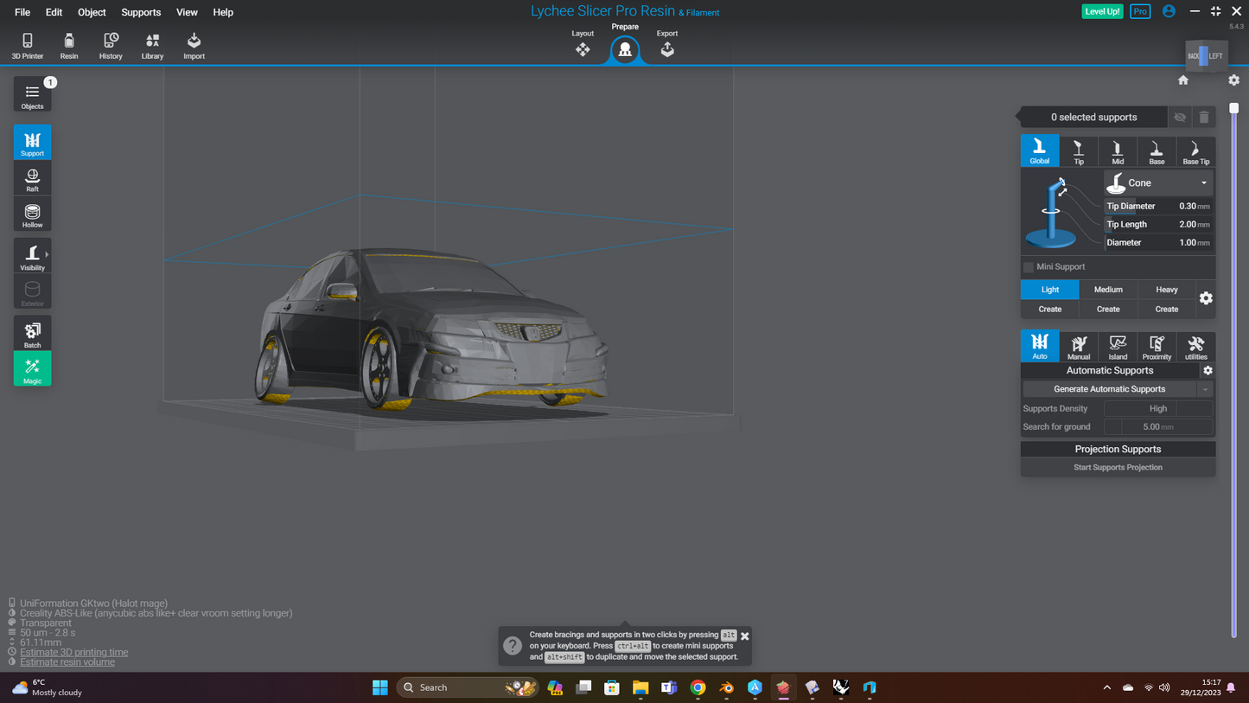Select the Support tool in the left sidebar
The width and height of the screenshot is (1249, 703).
tap(32, 141)
